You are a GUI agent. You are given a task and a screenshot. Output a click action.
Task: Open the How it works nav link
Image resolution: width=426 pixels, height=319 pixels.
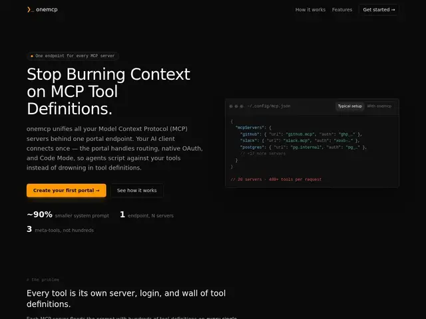coord(310,10)
